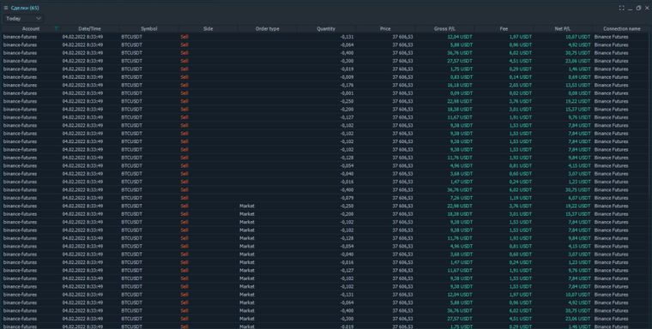Select the quantity cell -0,009
The width and height of the screenshot is (652, 329).
347,77
